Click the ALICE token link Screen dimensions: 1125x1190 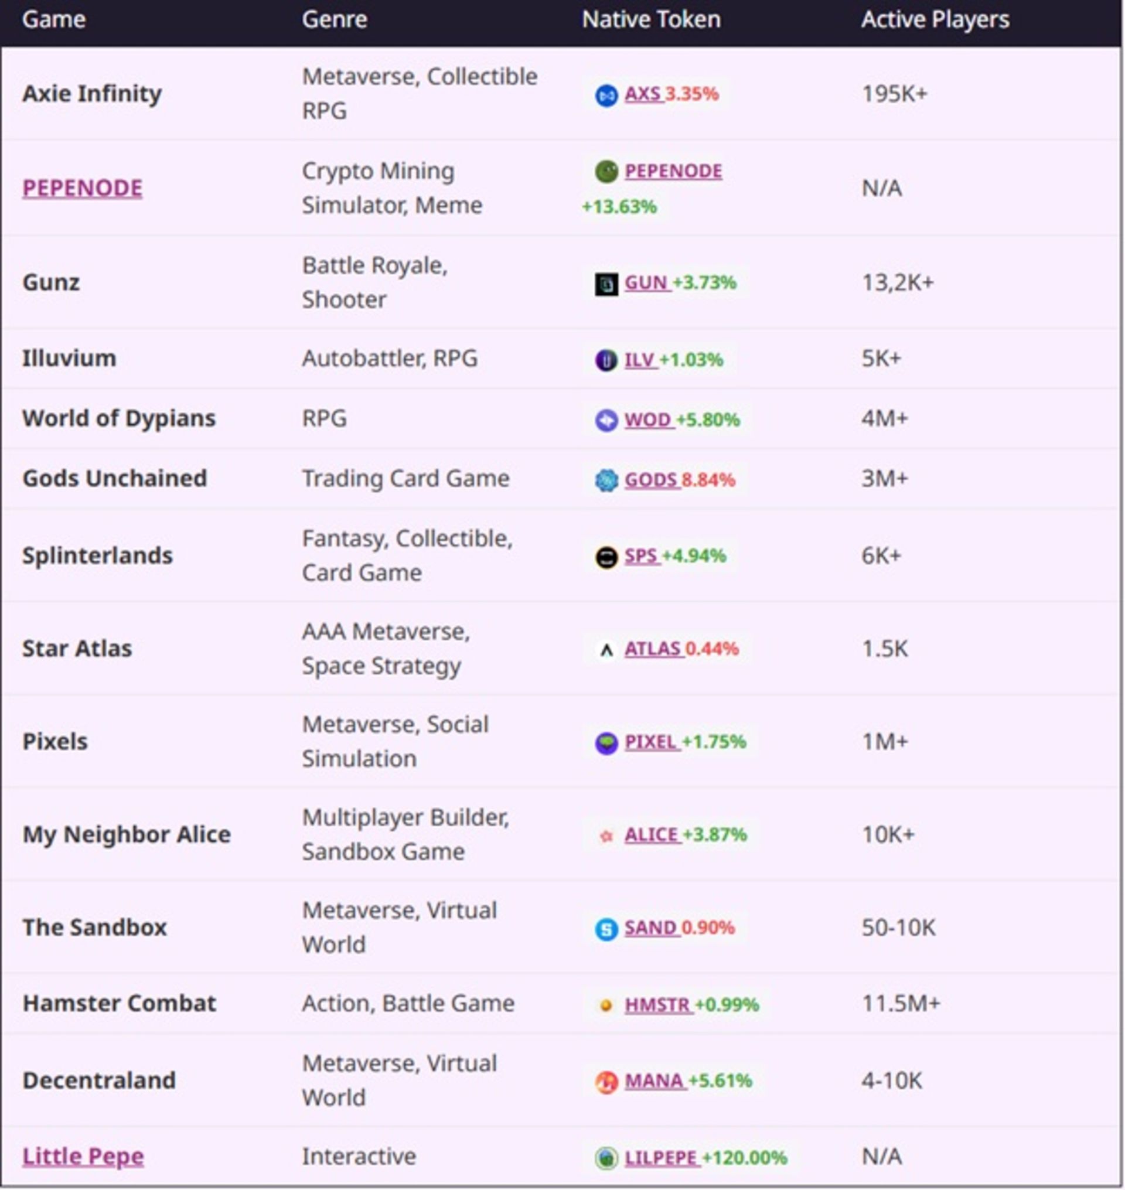coord(650,835)
